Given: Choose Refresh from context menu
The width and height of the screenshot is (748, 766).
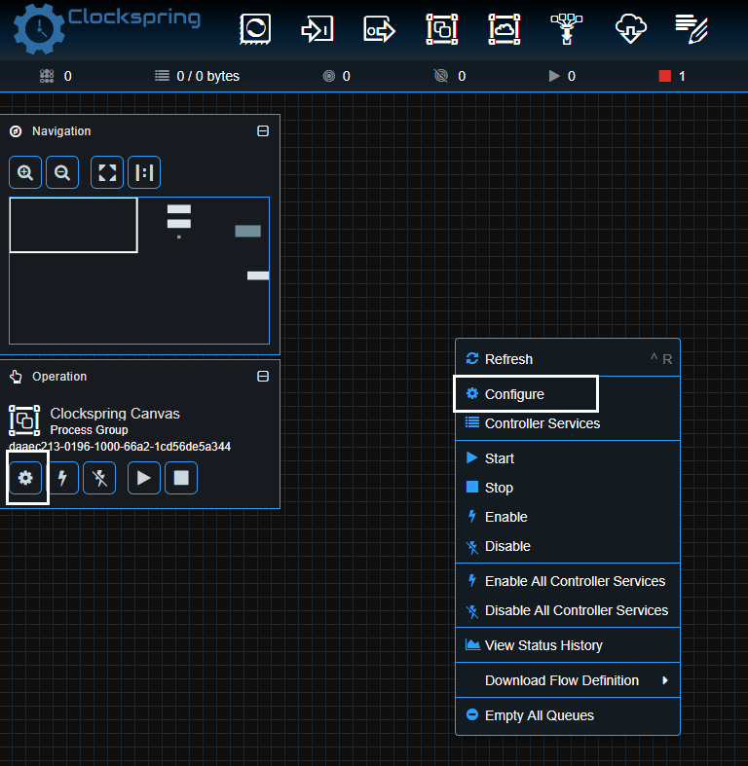Looking at the screenshot, I should [568, 359].
